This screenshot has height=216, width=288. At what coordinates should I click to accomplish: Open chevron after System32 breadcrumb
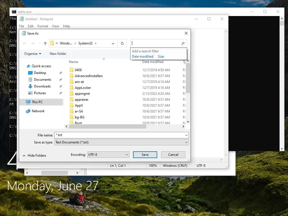point(96,44)
